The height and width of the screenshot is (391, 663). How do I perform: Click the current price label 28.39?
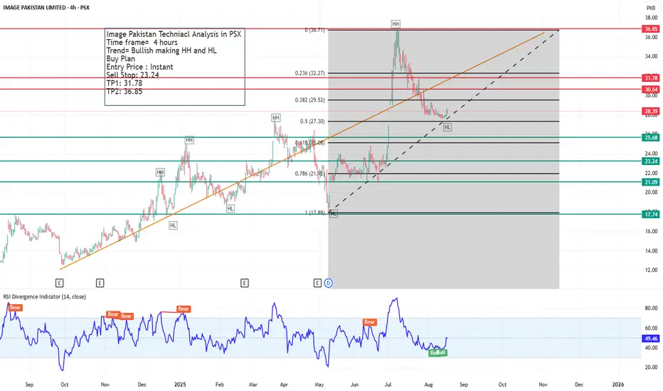651,111
